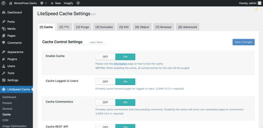Click the Pages icon in sidebar
Screen dimensions: 263x128
point(4,36)
